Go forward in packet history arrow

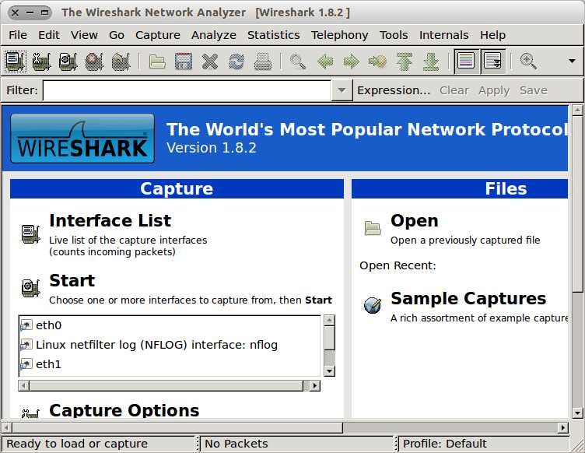tap(351, 61)
